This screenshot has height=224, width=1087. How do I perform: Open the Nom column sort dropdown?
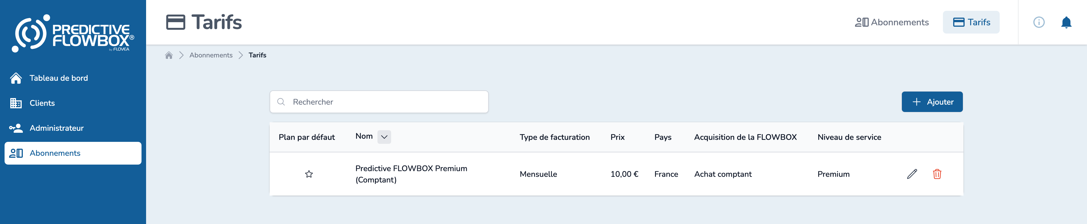point(384,136)
